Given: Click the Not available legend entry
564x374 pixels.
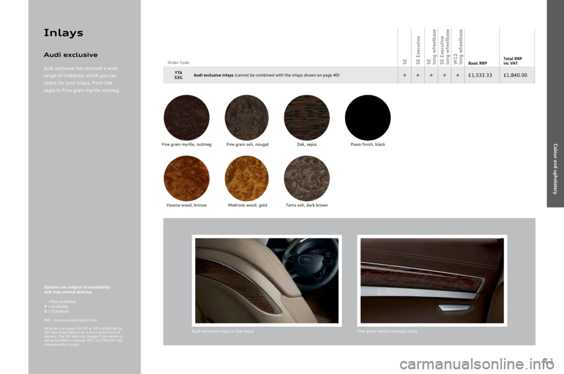Looking at the screenshot, I should coord(60,302).
